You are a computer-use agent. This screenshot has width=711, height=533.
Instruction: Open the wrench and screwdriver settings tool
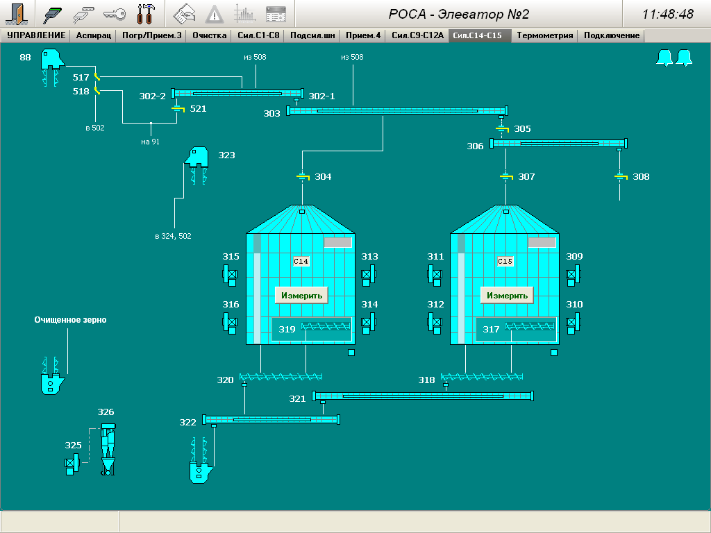[x=147, y=14]
